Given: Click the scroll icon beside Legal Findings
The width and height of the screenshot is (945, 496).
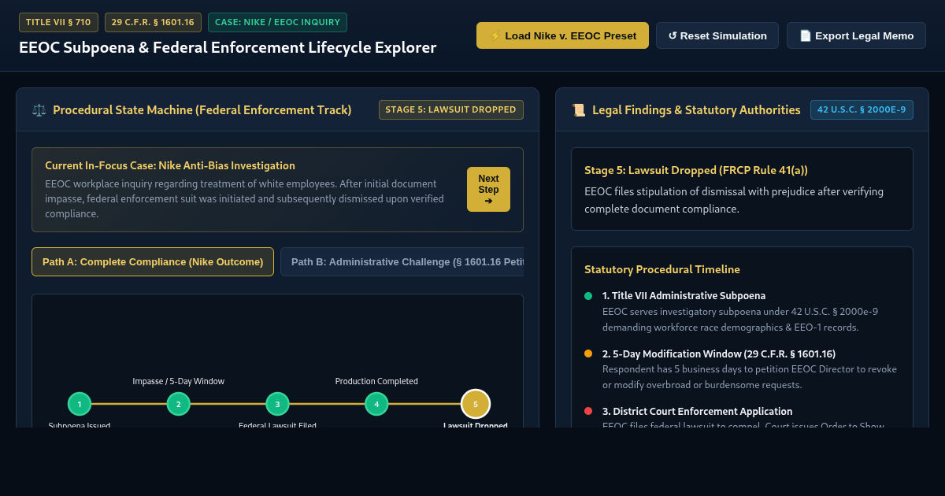Looking at the screenshot, I should click(579, 110).
